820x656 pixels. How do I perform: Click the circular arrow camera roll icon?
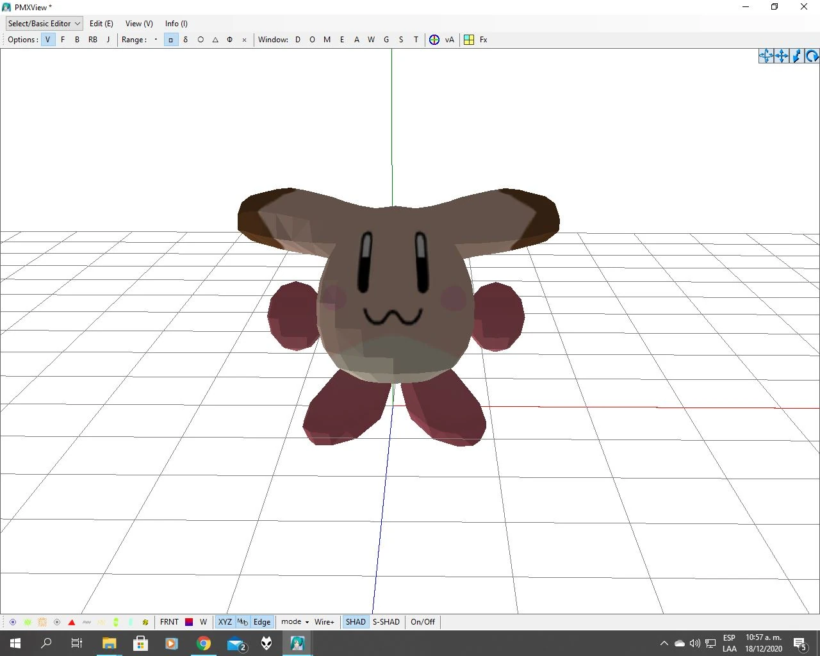812,56
